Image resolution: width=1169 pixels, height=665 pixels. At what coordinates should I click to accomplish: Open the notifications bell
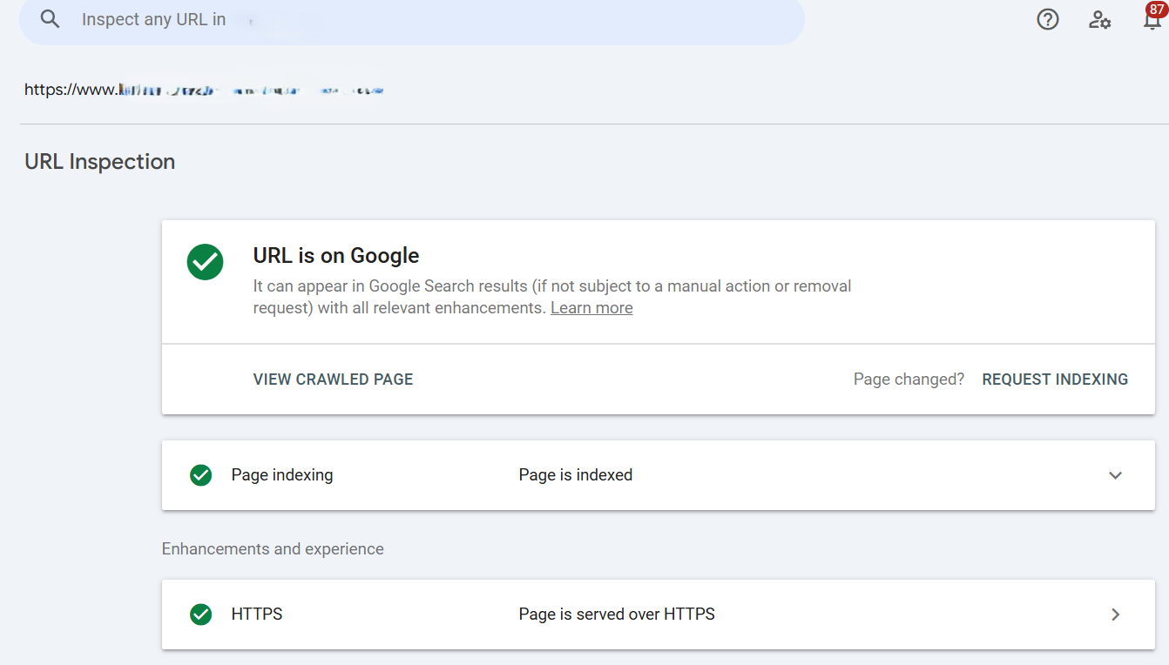(x=1151, y=22)
